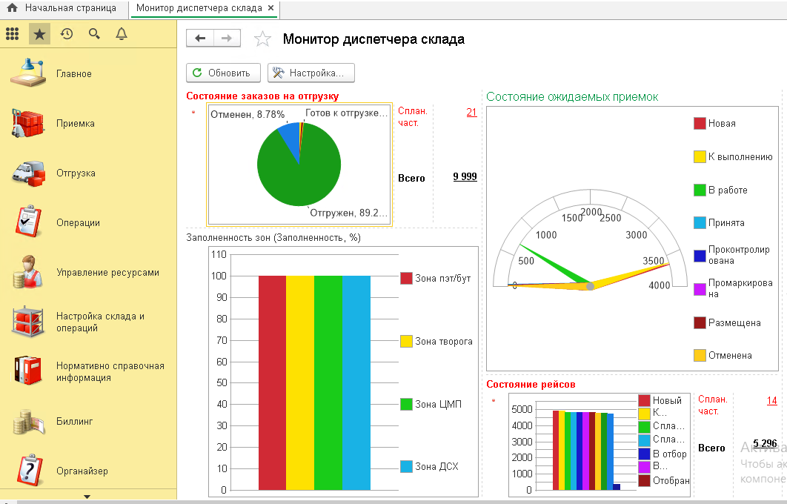Close the Монитор диспетчера склада tab
Image resolution: width=787 pixels, height=504 pixels.
click(271, 9)
